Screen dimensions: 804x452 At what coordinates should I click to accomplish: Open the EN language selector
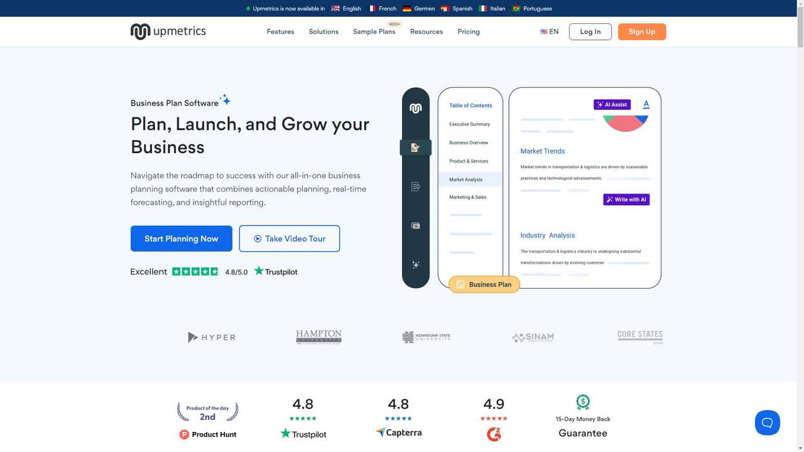click(549, 31)
